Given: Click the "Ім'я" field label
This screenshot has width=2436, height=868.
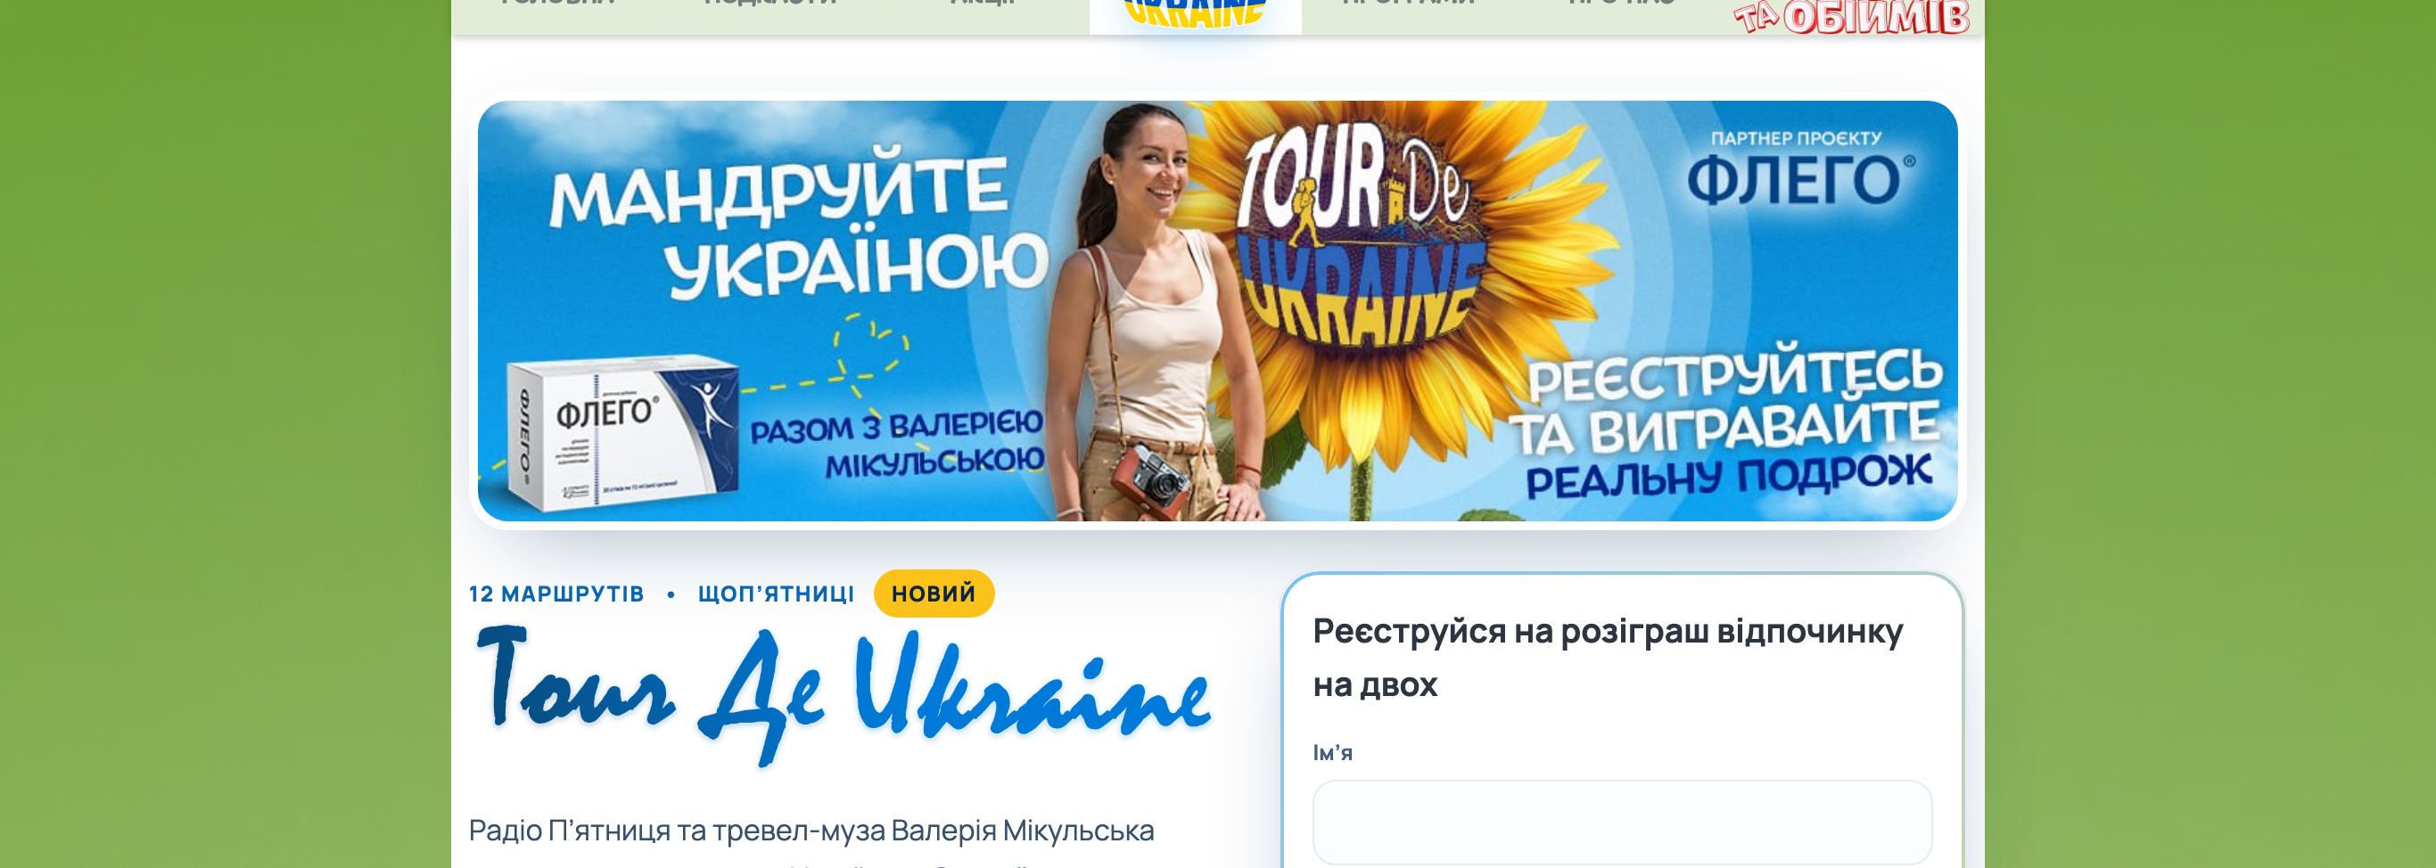Looking at the screenshot, I should pos(1332,753).
